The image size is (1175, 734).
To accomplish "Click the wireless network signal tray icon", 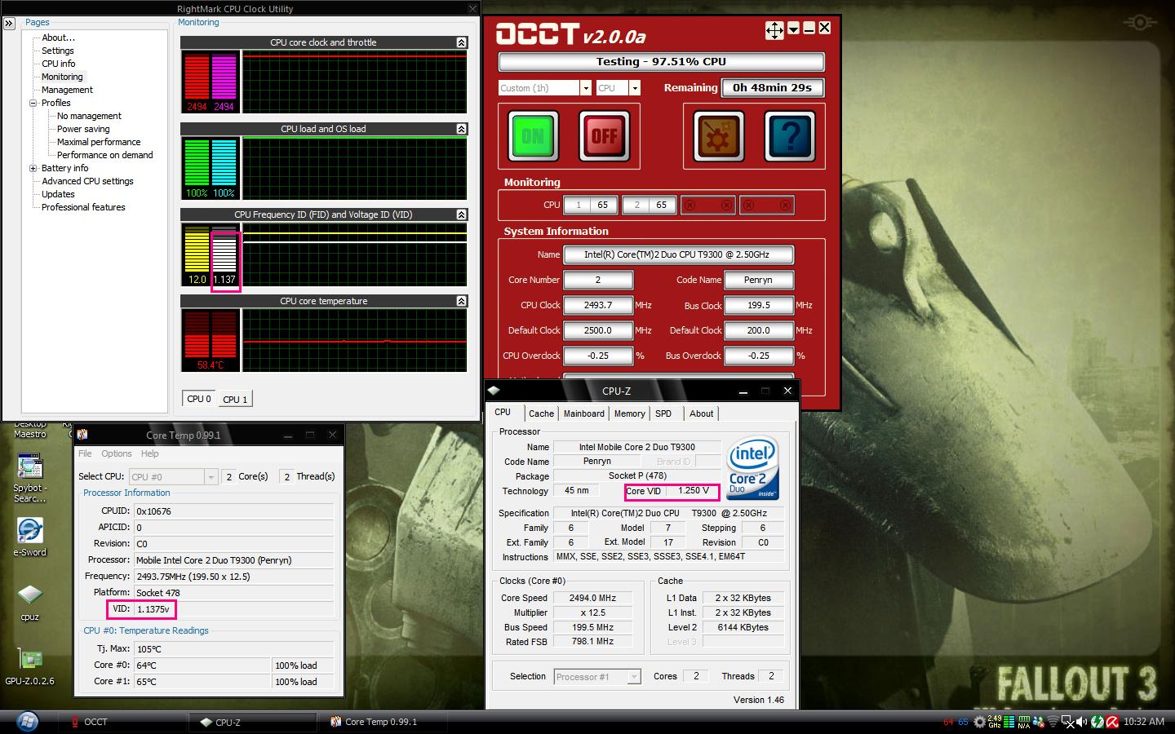I will tap(1053, 722).
